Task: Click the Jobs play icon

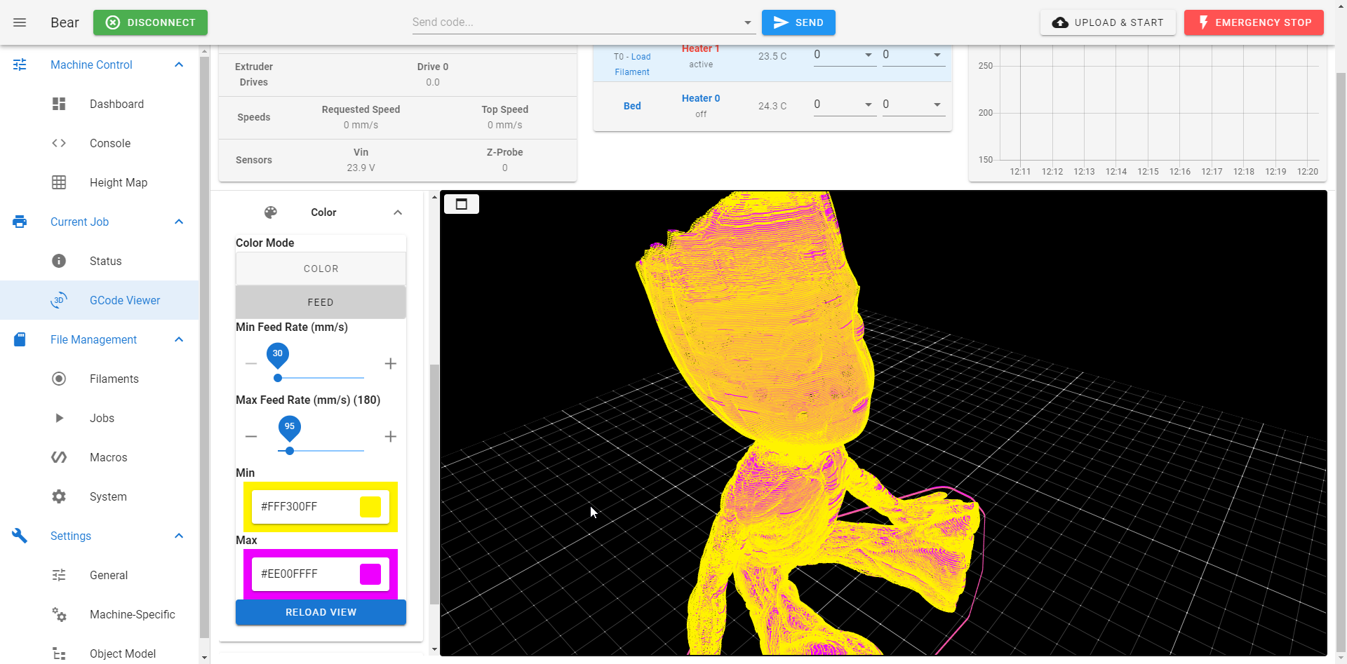Action: point(59,418)
